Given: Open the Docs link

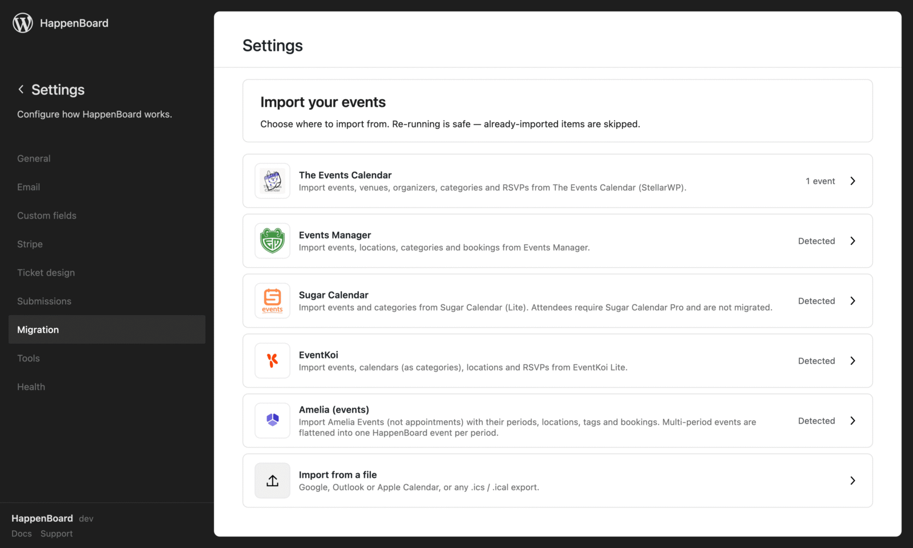Looking at the screenshot, I should (22, 534).
